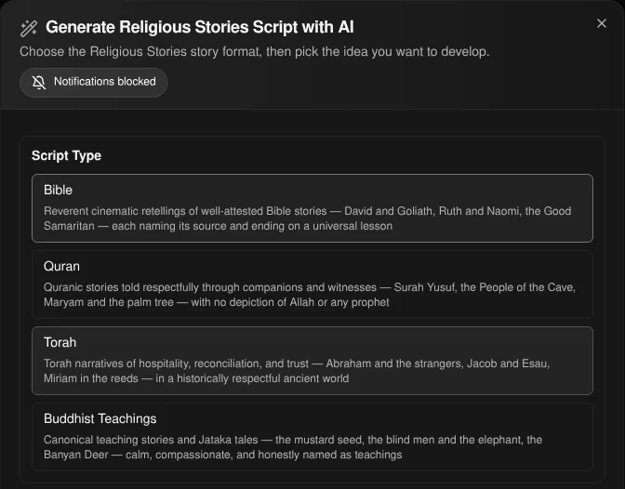Click the Notifications blocked pill button
625x489 pixels.
pos(94,83)
